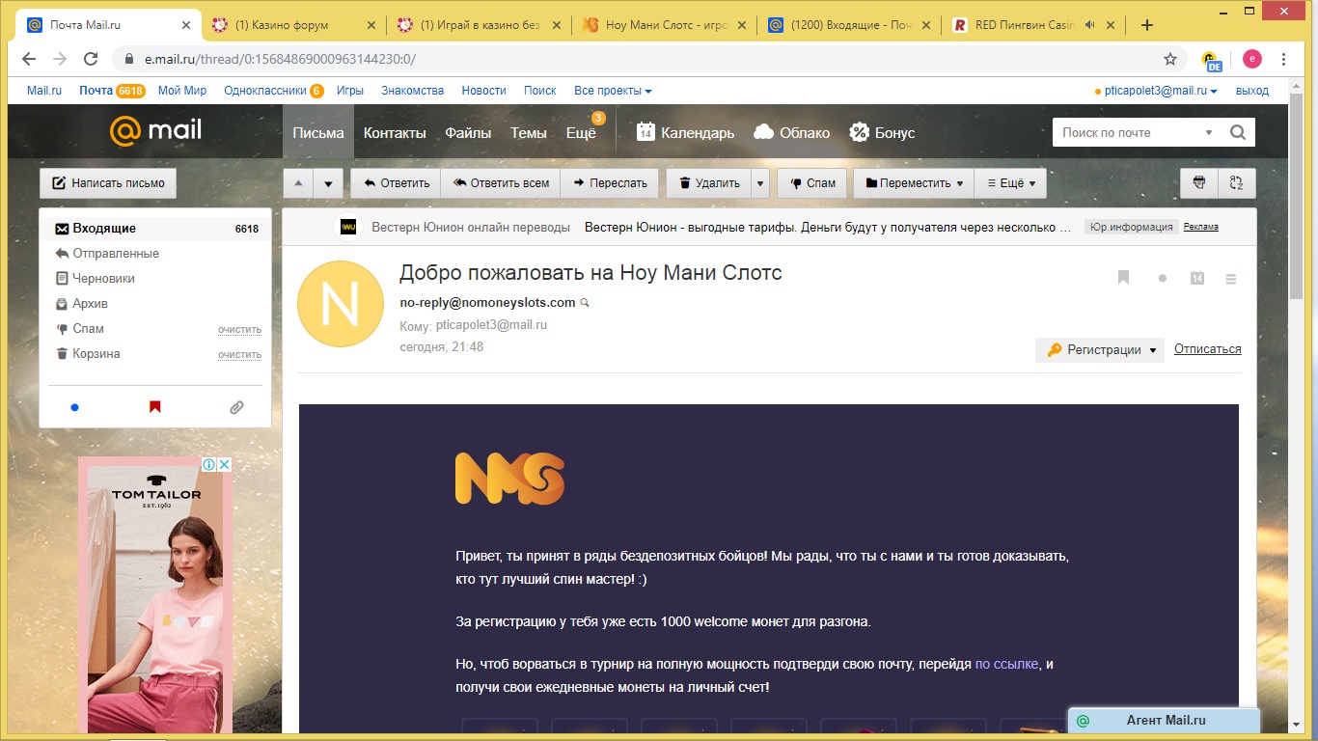The image size is (1318, 741).
Task: Open the Календарь calendar icon
Action: (645, 132)
